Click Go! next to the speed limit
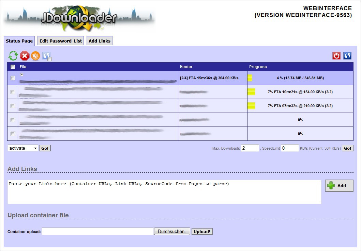Screen dimensions: 361x251 (x=347, y=148)
